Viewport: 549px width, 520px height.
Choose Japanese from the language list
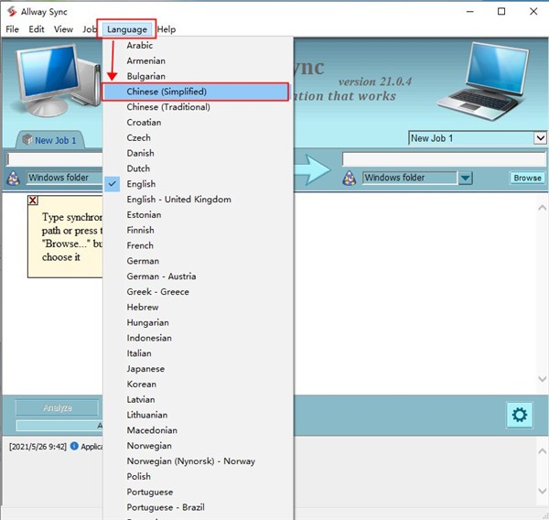click(146, 369)
